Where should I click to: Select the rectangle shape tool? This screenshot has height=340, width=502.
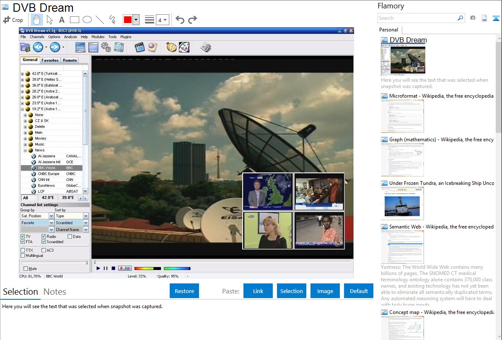point(75,20)
